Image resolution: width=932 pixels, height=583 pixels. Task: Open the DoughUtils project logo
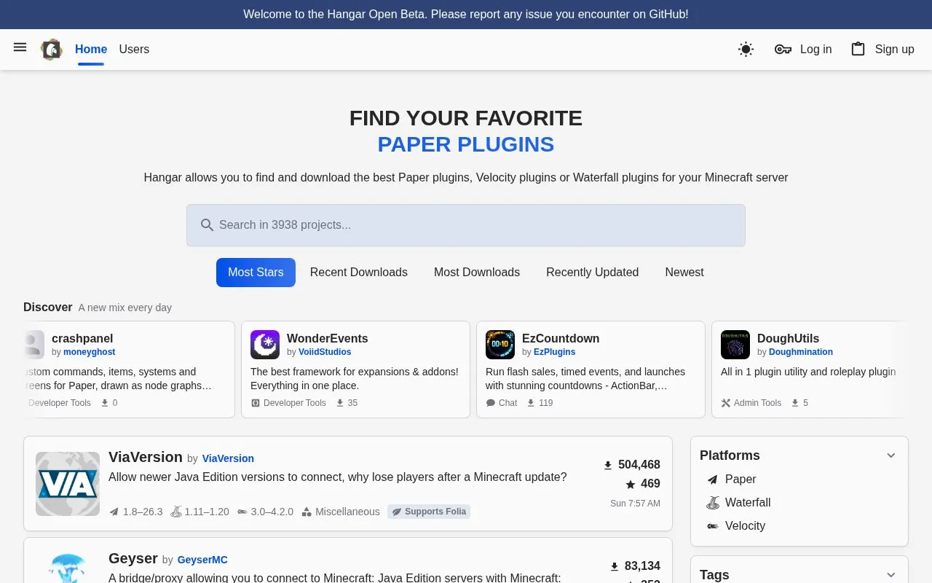[735, 345]
